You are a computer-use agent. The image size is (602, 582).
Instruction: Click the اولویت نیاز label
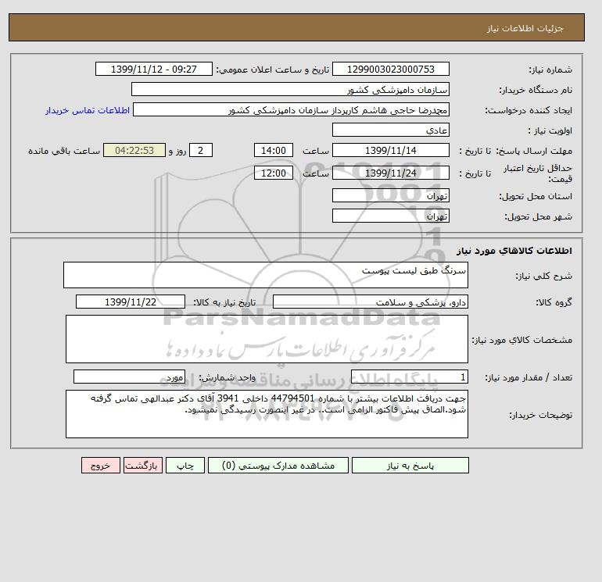point(550,130)
